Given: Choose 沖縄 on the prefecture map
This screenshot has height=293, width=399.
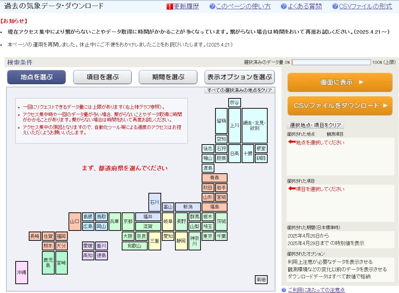Looking at the screenshot, I should pos(21,272).
